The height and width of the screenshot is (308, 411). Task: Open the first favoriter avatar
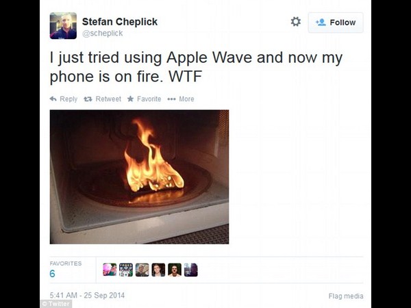[110, 270]
